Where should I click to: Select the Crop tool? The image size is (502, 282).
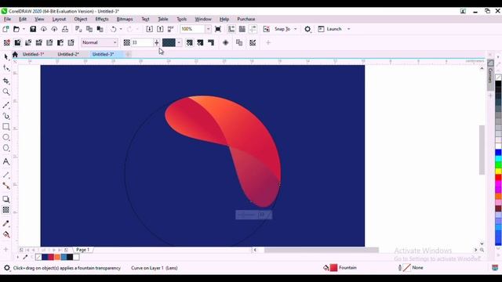pos(6,81)
